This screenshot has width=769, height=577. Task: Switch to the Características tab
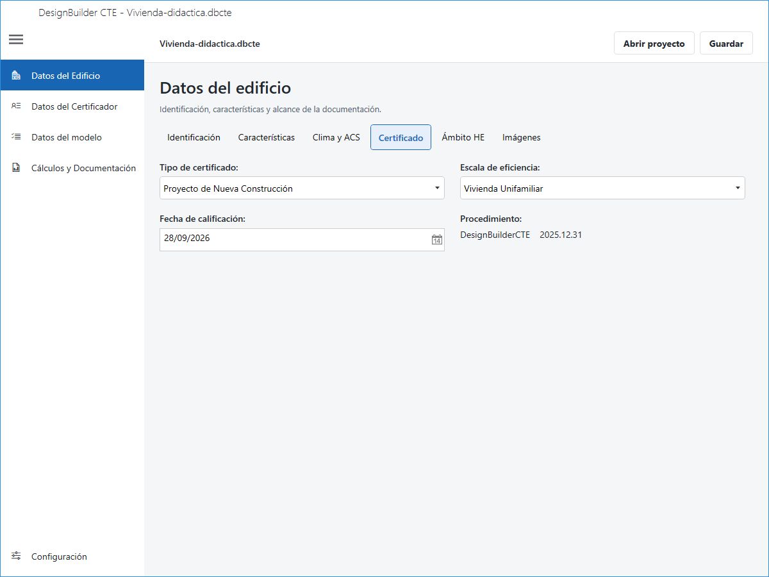point(267,137)
